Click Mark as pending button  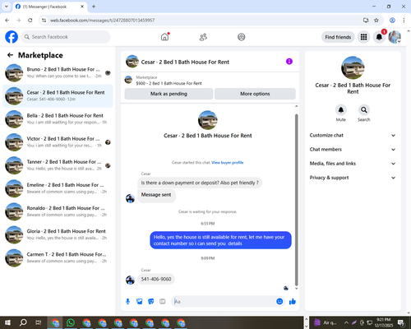click(169, 94)
